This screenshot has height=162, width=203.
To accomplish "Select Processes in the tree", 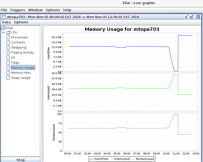I will click(x=19, y=37).
